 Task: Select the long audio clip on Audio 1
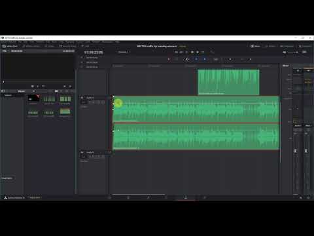[x=196, y=123]
